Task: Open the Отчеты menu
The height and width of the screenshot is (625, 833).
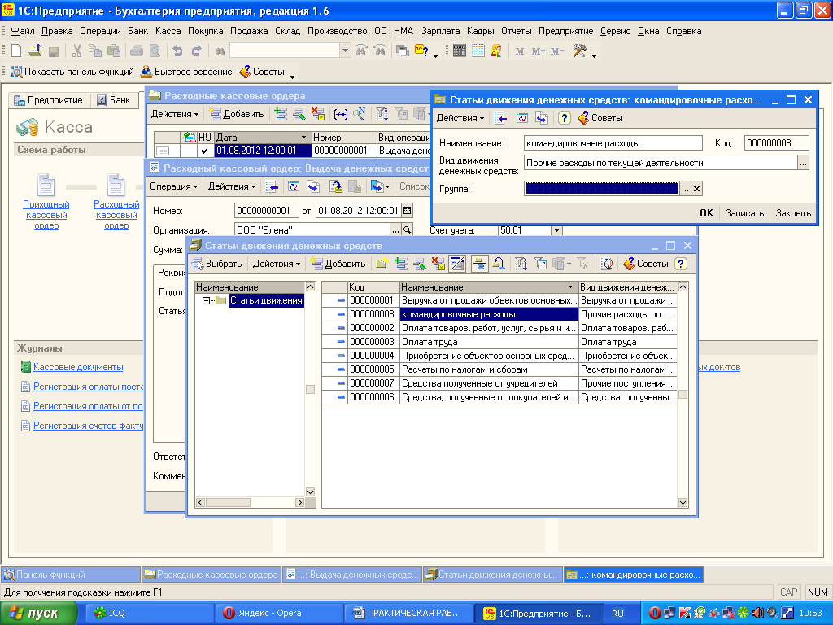Action: [x=517, y=31]
